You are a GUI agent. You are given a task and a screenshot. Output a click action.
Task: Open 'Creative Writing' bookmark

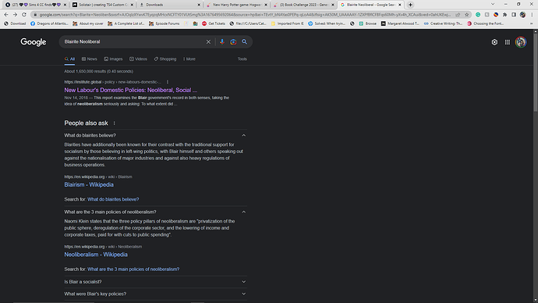[444, 23]
